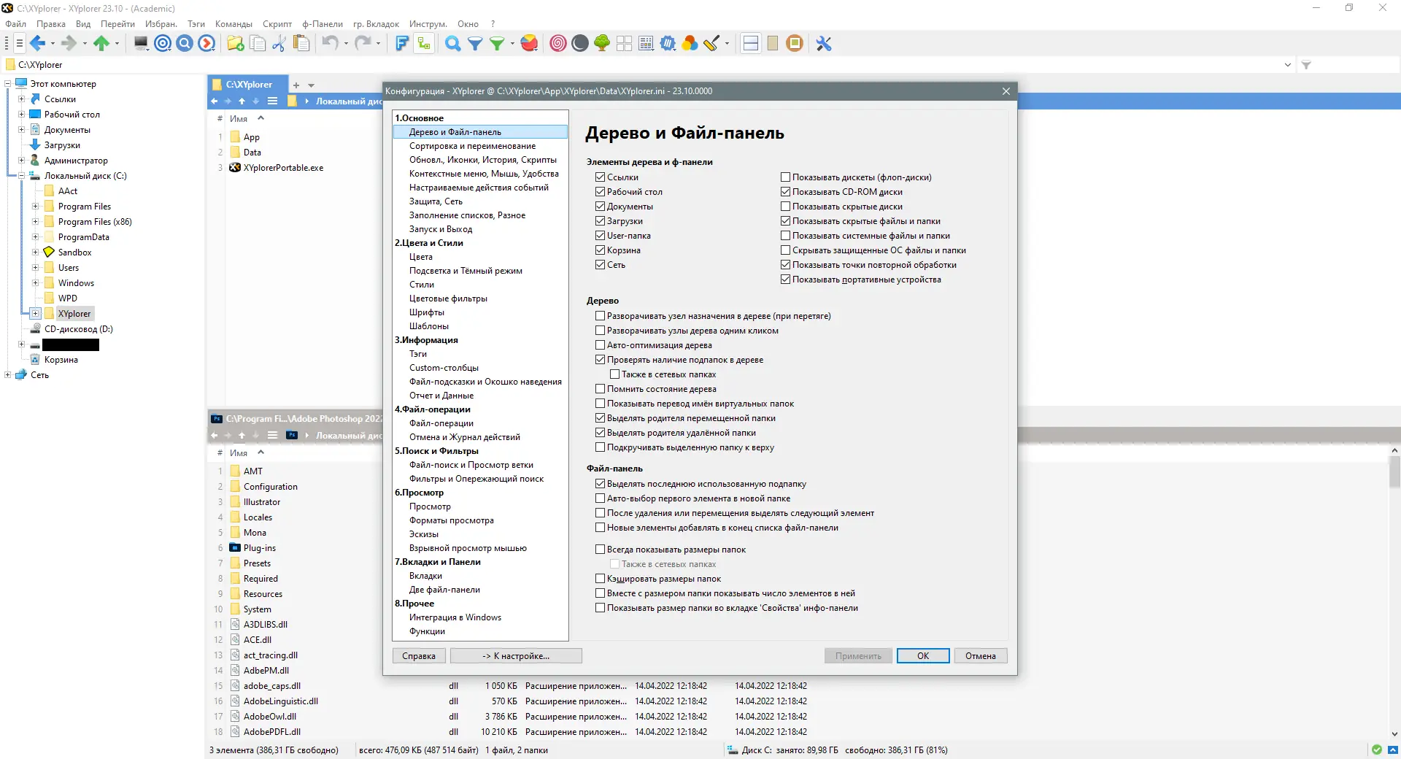Click the lower pane vertical scrollbar thumb
Screen dimensions: 1401x759
tap(1394, 471)
